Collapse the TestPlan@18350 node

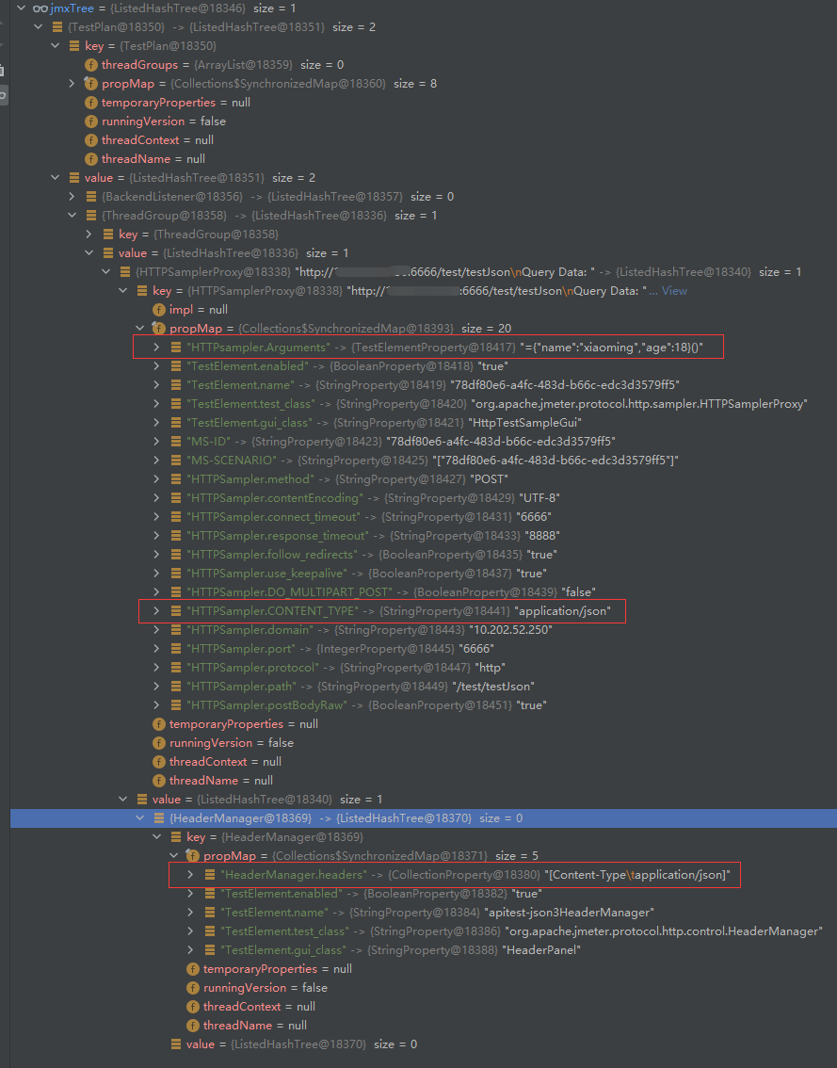[x=38, y=26]
